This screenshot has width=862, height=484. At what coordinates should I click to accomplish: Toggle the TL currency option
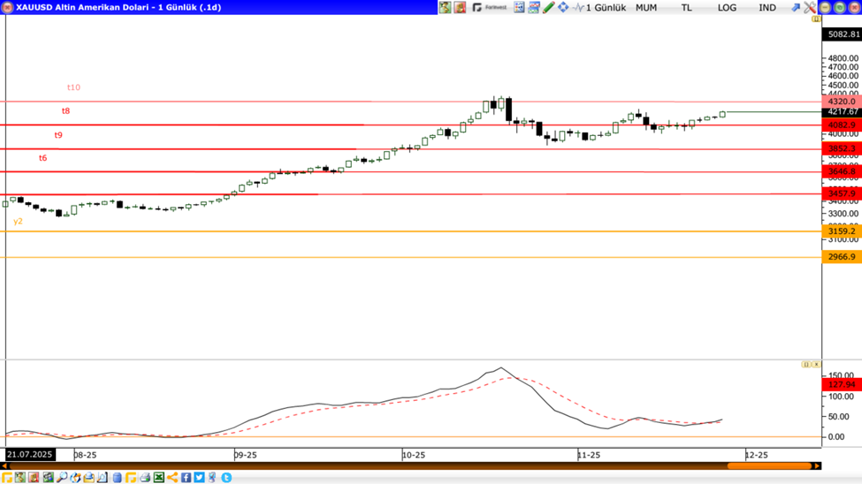pos(686,7)
